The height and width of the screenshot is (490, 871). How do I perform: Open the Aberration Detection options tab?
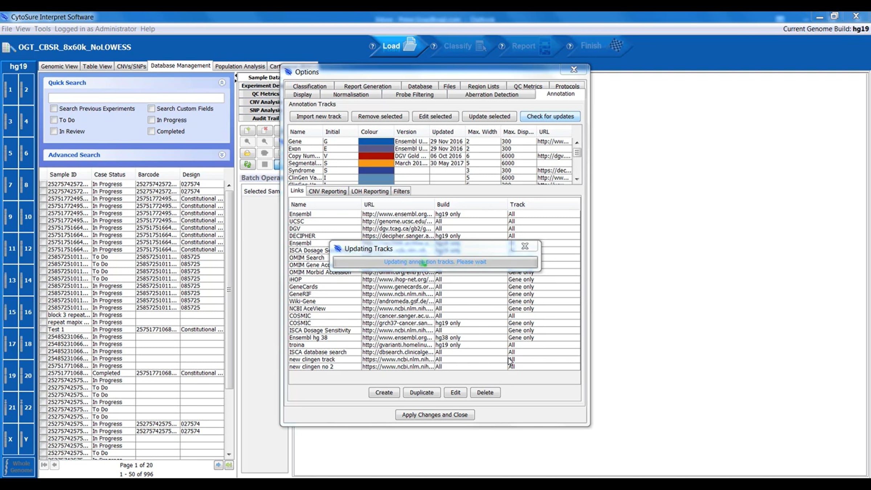[x=491, y=95]
